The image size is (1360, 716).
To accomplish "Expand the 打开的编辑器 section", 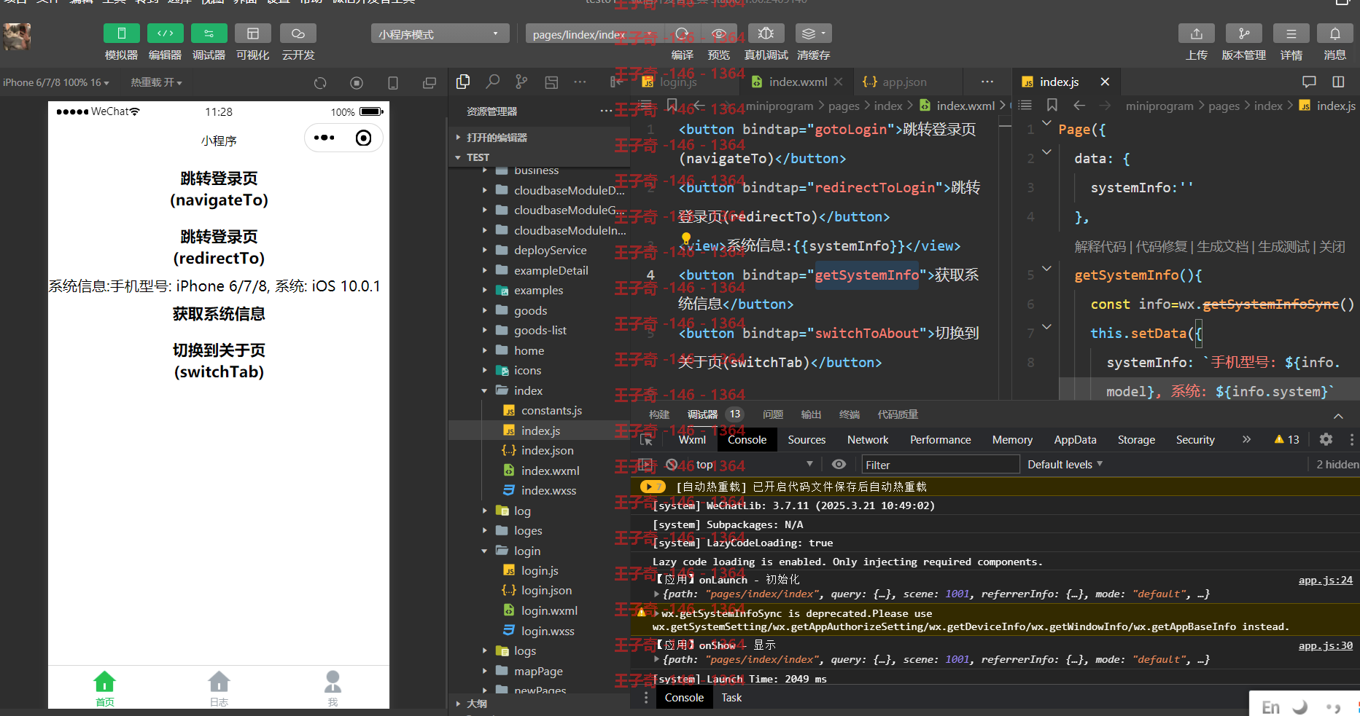I will click(539, 137).
